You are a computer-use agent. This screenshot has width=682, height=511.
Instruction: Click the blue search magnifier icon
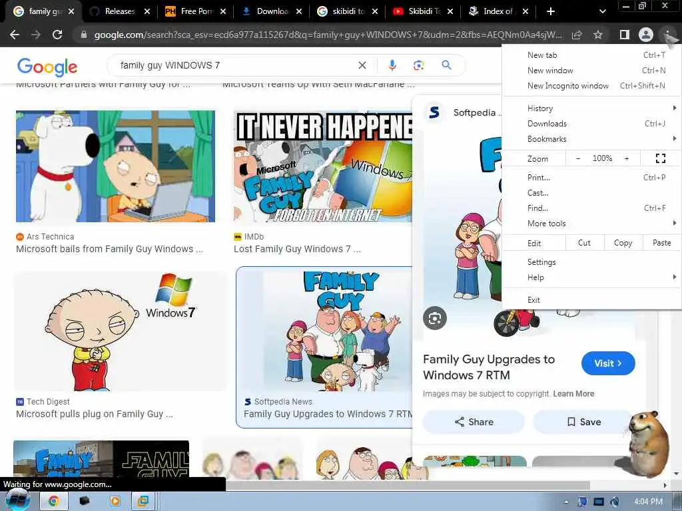tap(446, 65)
